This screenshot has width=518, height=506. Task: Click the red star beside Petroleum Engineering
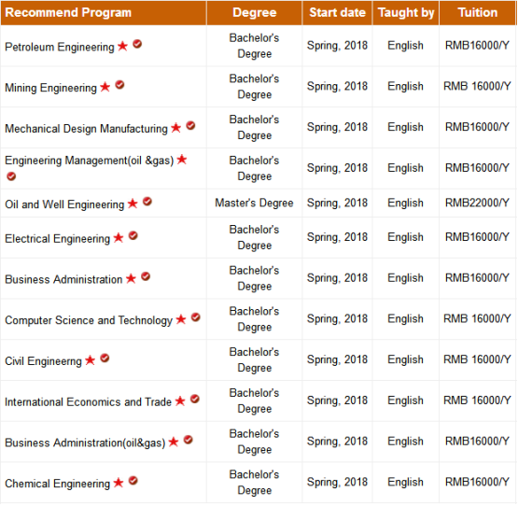pyautogui.click(x=122, y=46)
